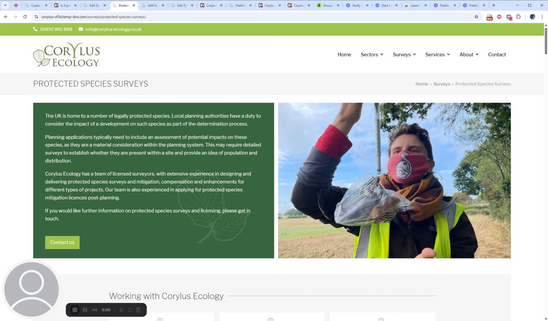Close the Verify tab

367,6
